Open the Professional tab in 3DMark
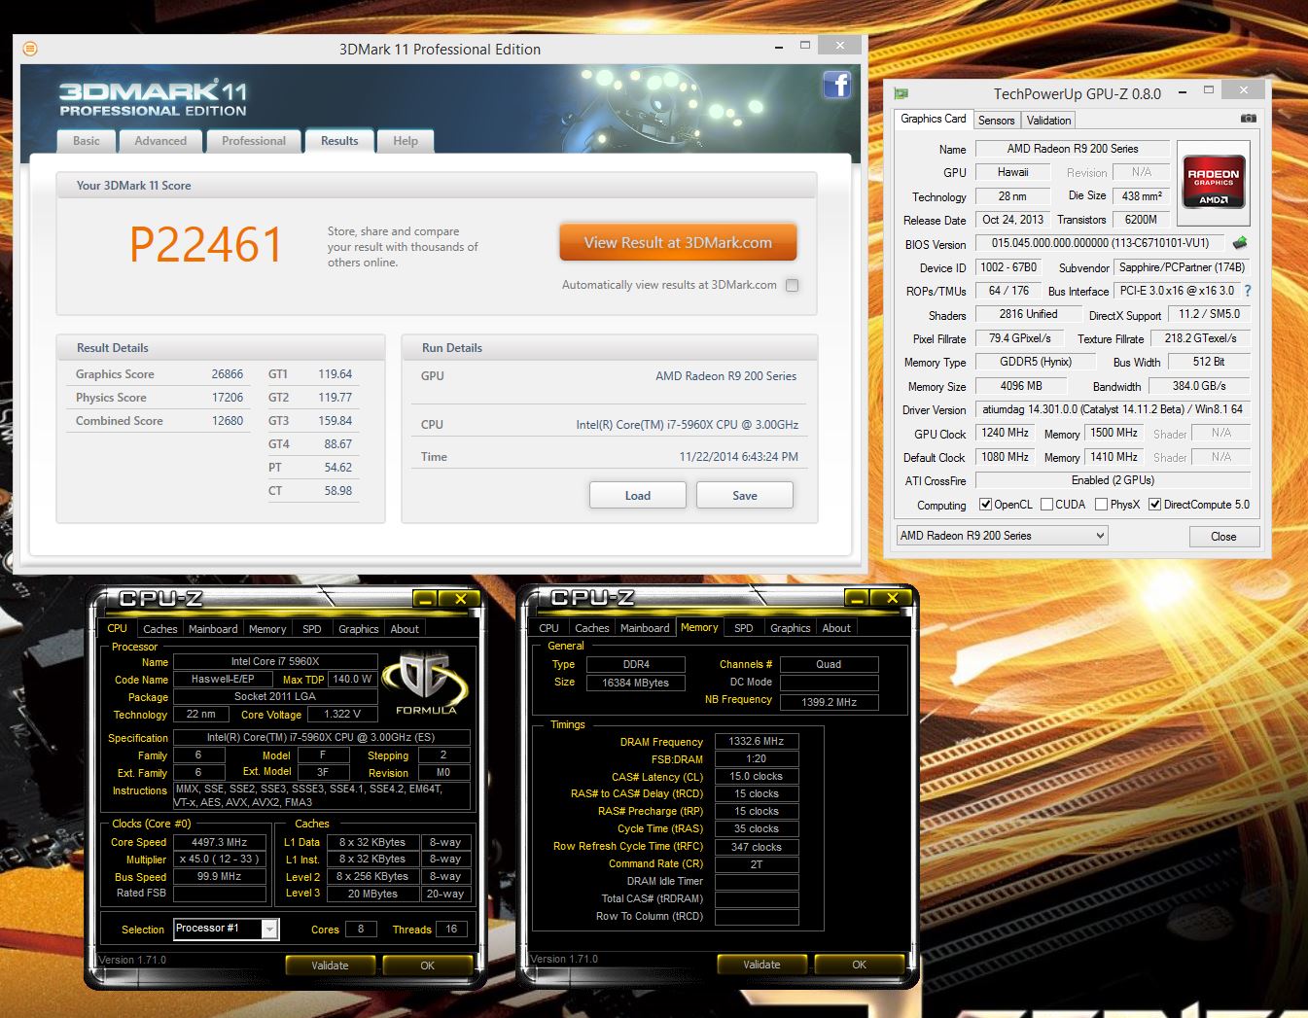 [254, 141]
